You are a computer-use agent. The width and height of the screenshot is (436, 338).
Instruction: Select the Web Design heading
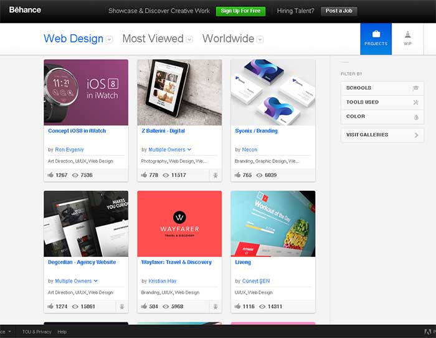[73, 39]
